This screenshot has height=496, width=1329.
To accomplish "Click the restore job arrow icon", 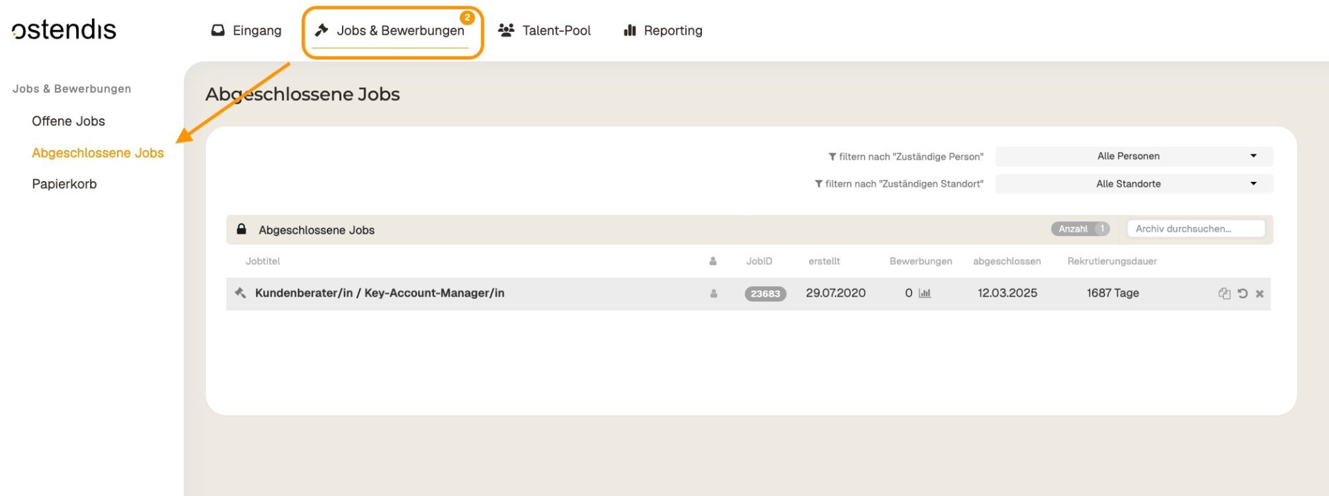I will coord(1242,293).
